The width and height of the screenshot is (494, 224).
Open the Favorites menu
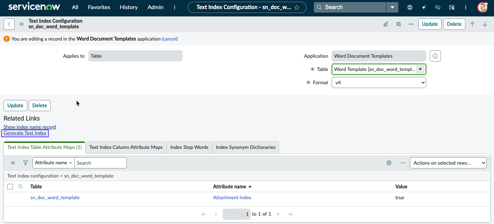tap(99, 7)
